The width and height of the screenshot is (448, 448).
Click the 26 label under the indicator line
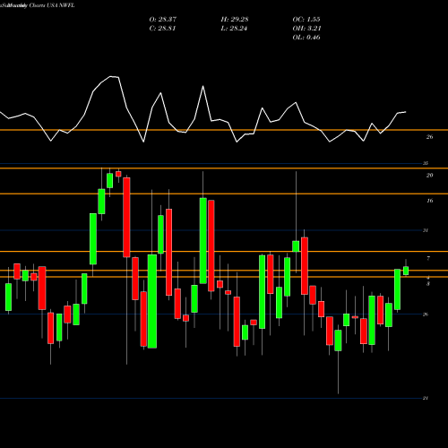pyautogui.click(x=429, y=137)
